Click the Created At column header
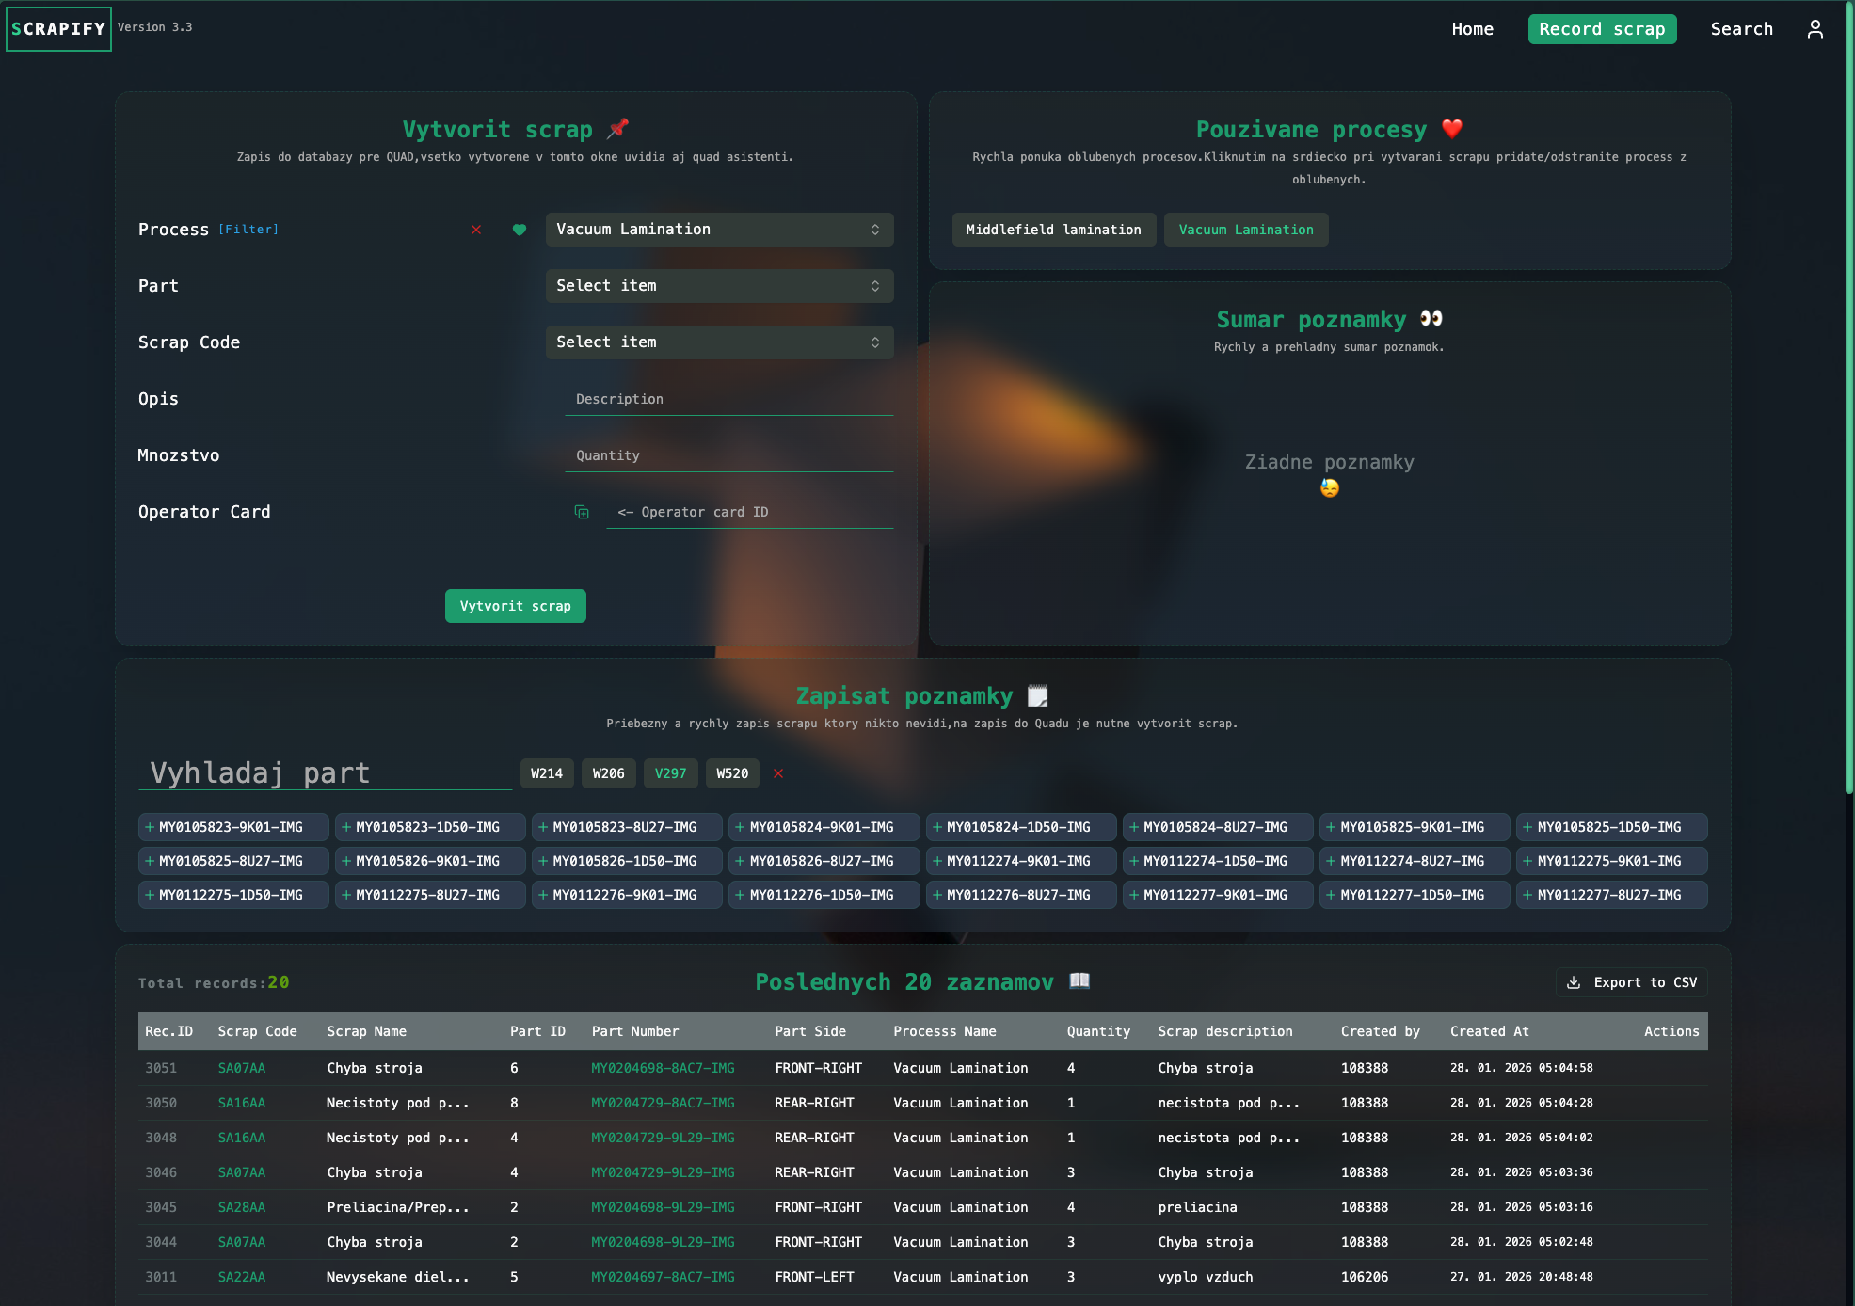Image resolution: width=1855 pixels, height=1306 pixels. [1489, 1031]
